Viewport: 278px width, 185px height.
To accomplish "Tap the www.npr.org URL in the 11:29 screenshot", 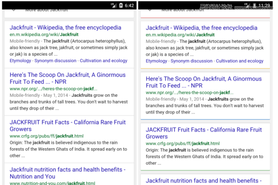I will click(x=190, y=92).
